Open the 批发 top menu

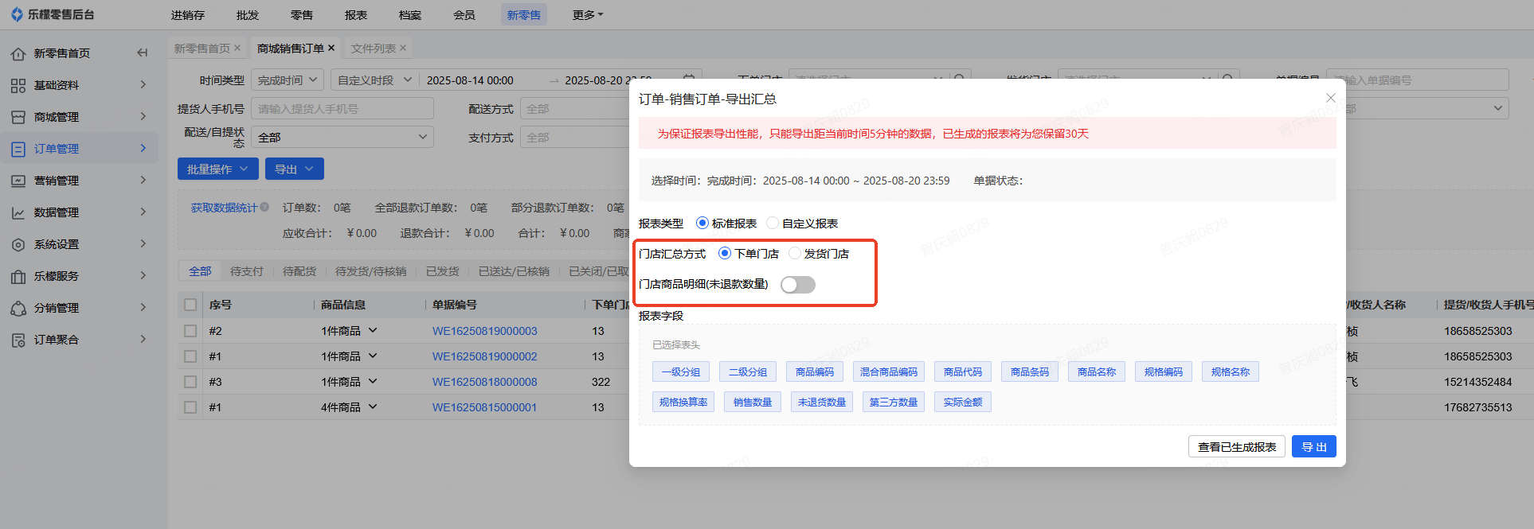click(248, 15)
